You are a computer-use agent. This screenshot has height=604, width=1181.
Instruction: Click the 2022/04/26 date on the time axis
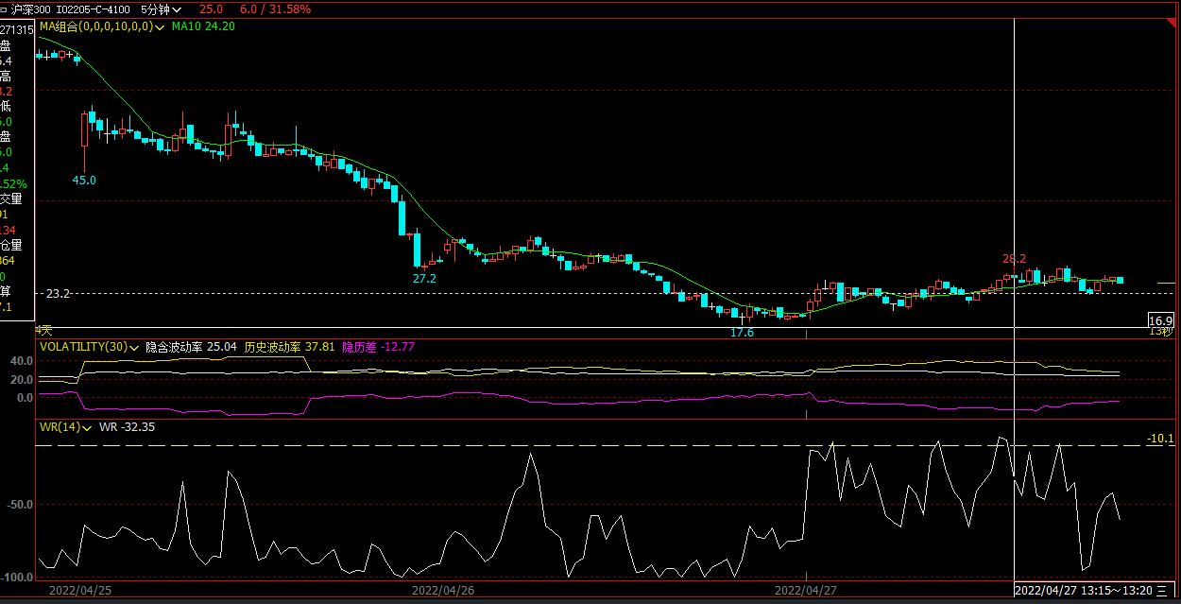[x=443, y=591]
